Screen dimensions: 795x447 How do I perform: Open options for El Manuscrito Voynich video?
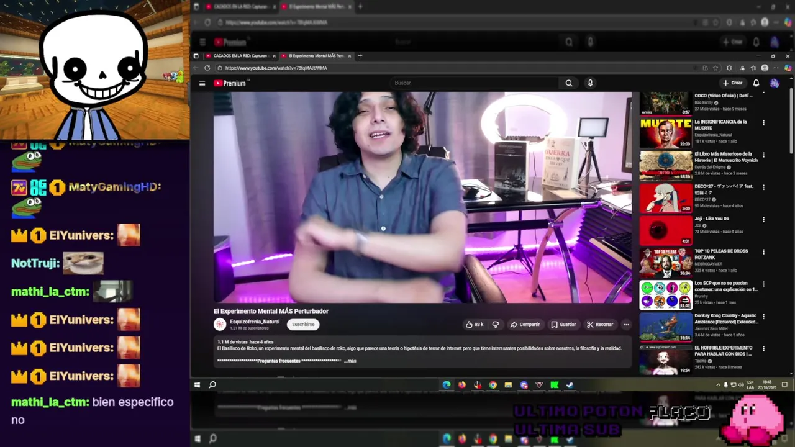(763, 155)
